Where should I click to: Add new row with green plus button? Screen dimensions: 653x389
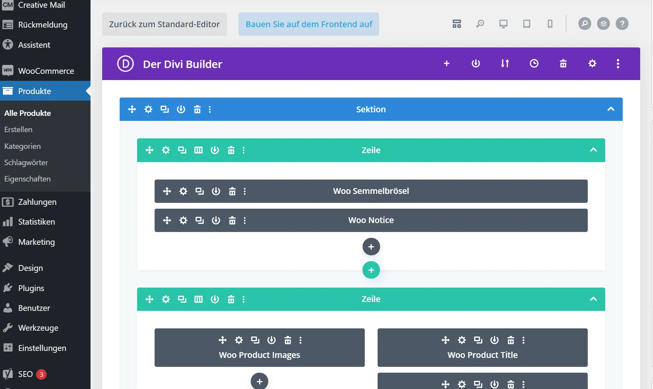point(371,270)
